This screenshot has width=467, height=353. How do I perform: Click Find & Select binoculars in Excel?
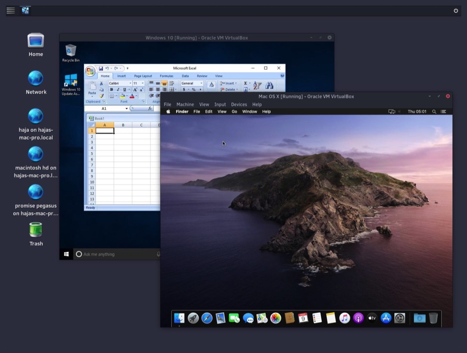pyautogui.click(x=269, y=86)
